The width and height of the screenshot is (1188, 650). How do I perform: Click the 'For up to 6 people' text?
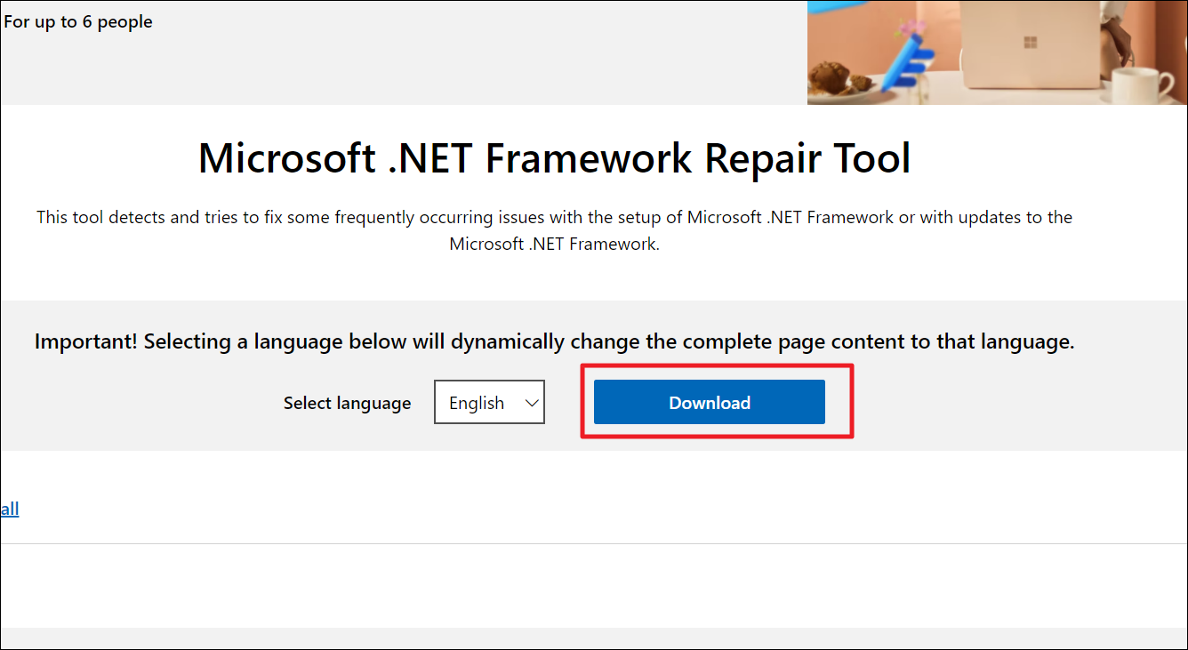pyautogui.click(x=78, y=22)
